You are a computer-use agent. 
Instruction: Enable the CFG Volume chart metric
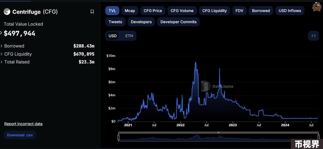coord(182,11)
